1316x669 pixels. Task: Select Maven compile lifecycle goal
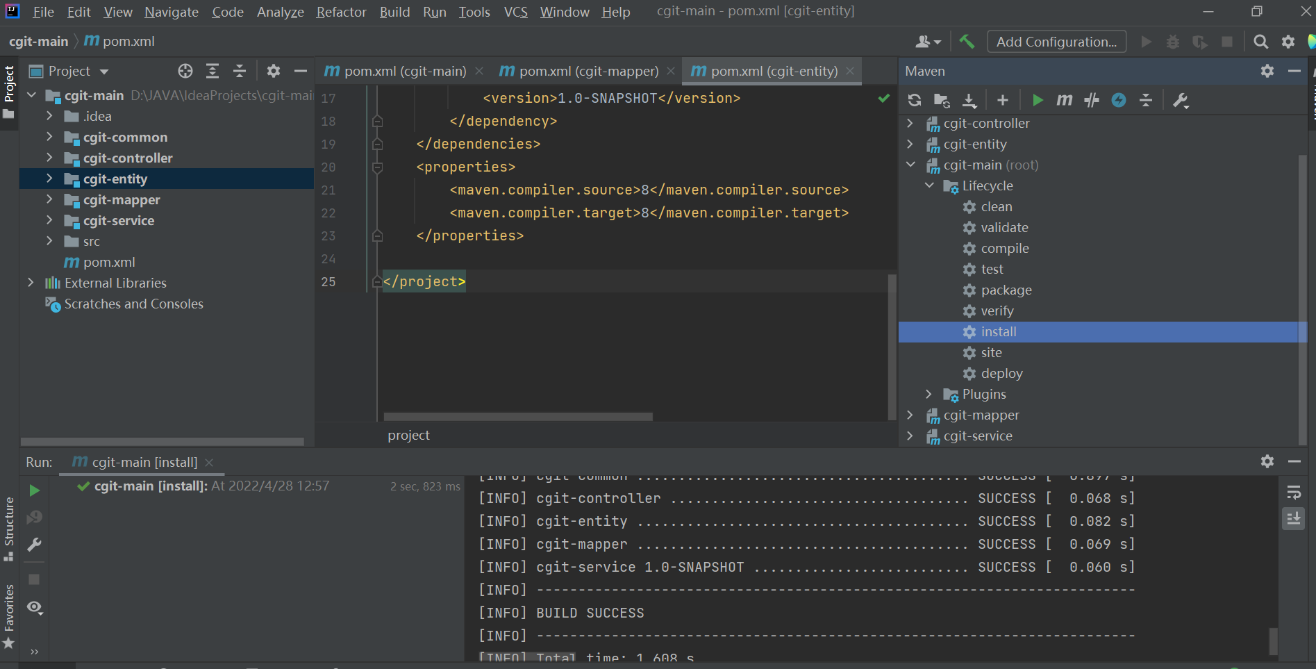pos(1004,248)
